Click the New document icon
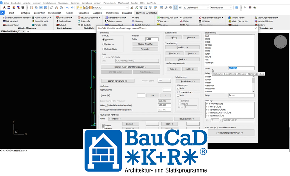The width and height of the screenshot is (290, 176). (31, 8)
